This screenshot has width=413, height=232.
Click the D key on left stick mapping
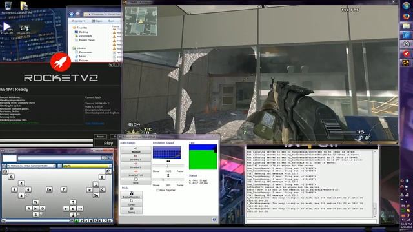click(43, 208)
